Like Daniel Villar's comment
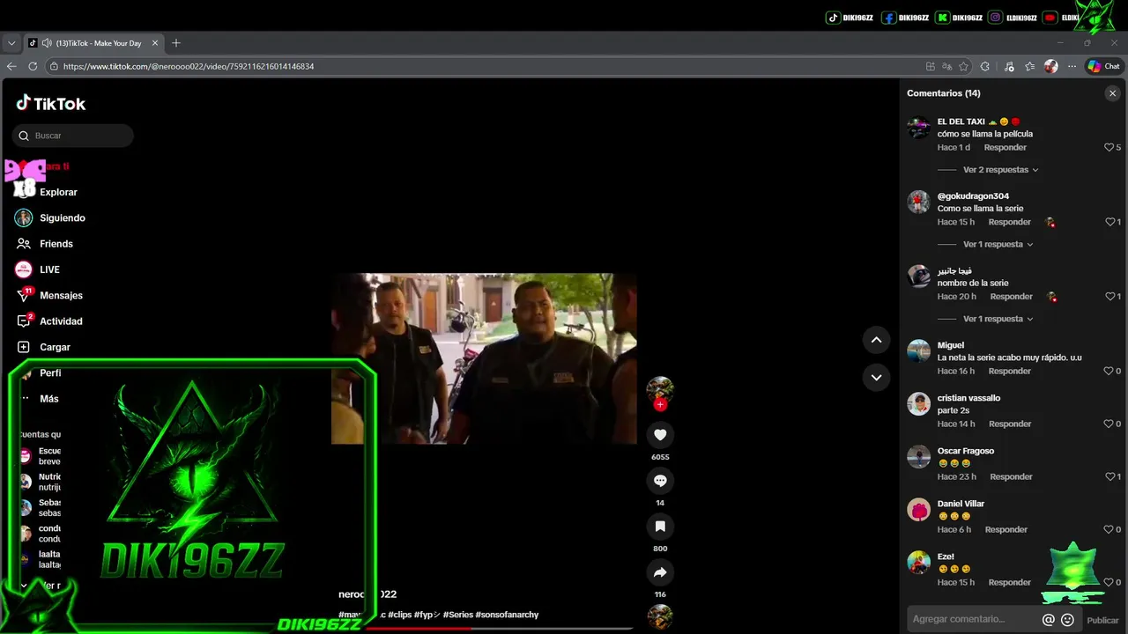1128x634 pixels. point(1109,530)
